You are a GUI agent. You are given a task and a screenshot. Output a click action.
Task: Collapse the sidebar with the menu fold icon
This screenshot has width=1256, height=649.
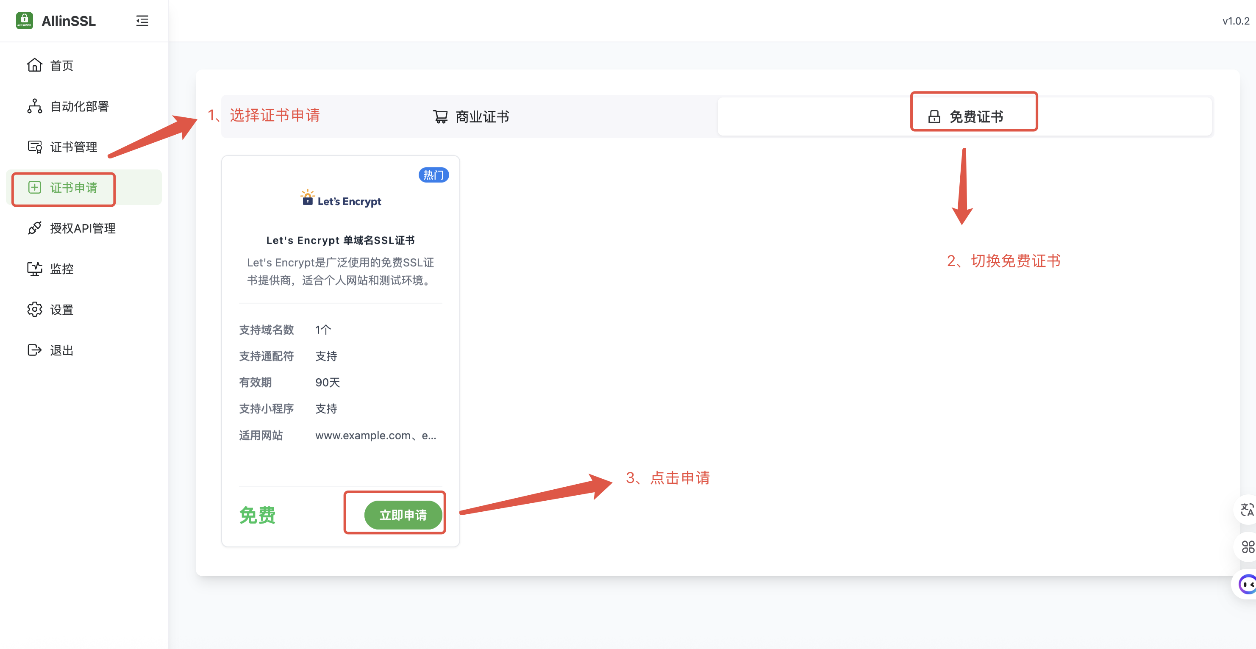(x=142, y=21)
